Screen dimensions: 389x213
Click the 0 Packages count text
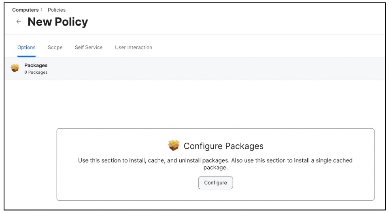[x=36, y=72]
